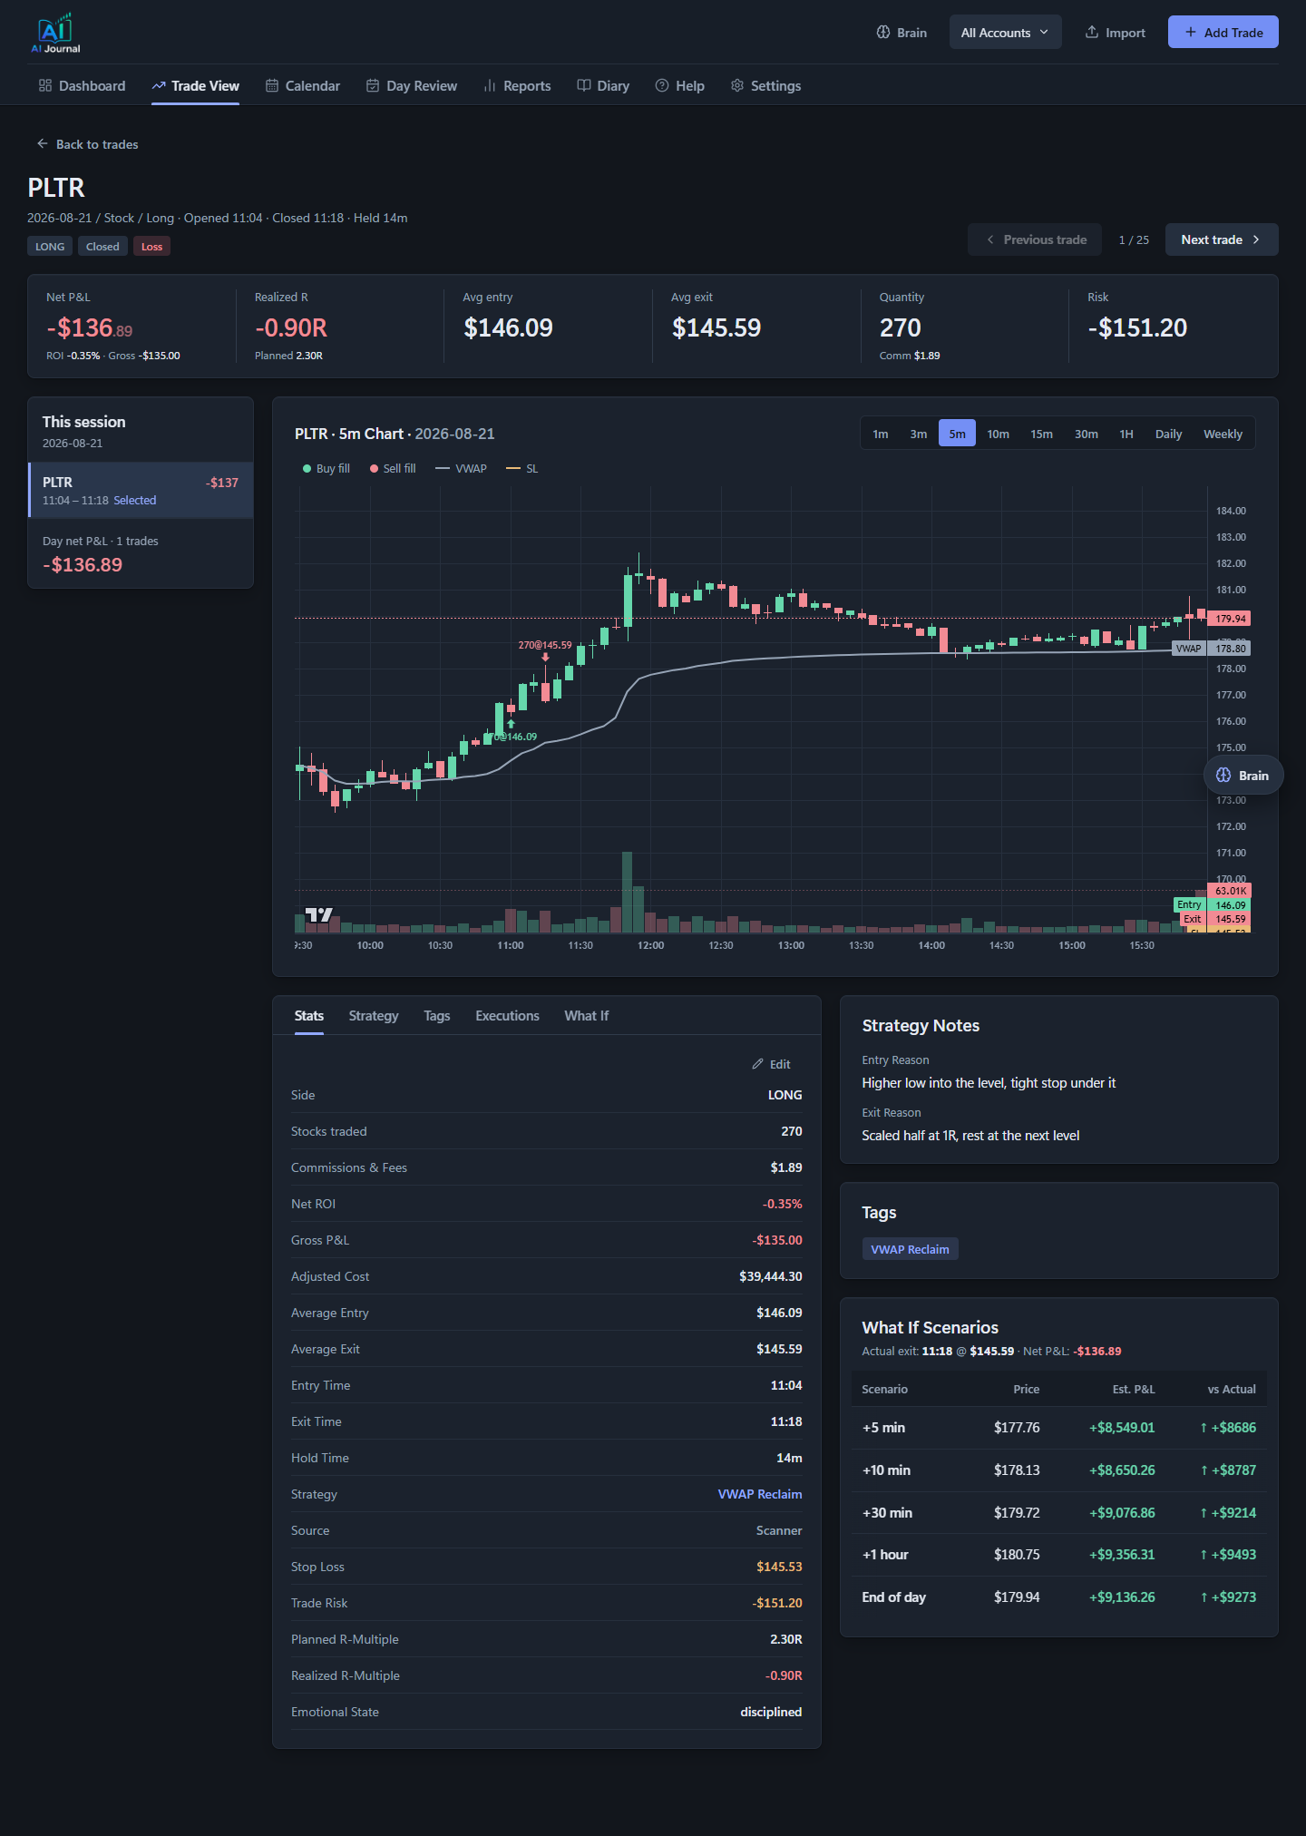Click the Import button
Viewport: 1306px width, 1836px height.
[1115, 33]
